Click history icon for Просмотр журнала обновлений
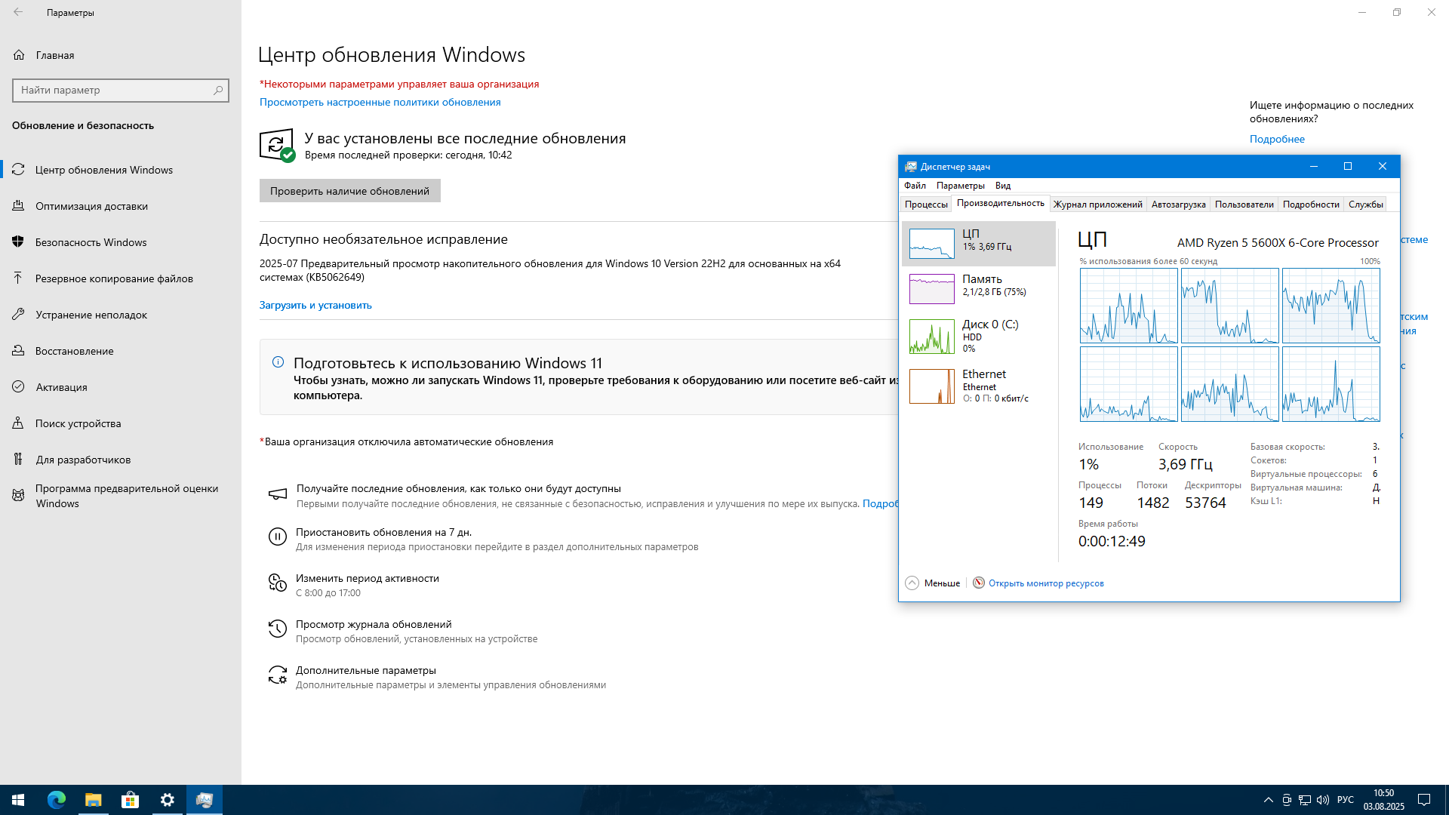 pos(277,629)
